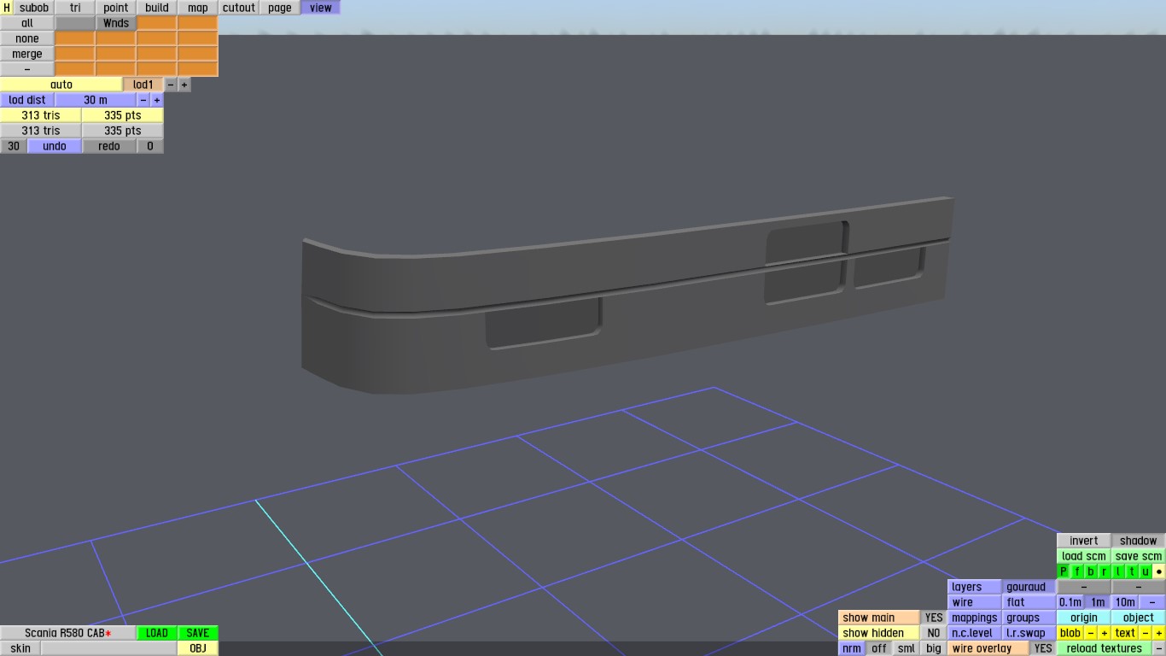Click the black dot view button

[1159, 571]
